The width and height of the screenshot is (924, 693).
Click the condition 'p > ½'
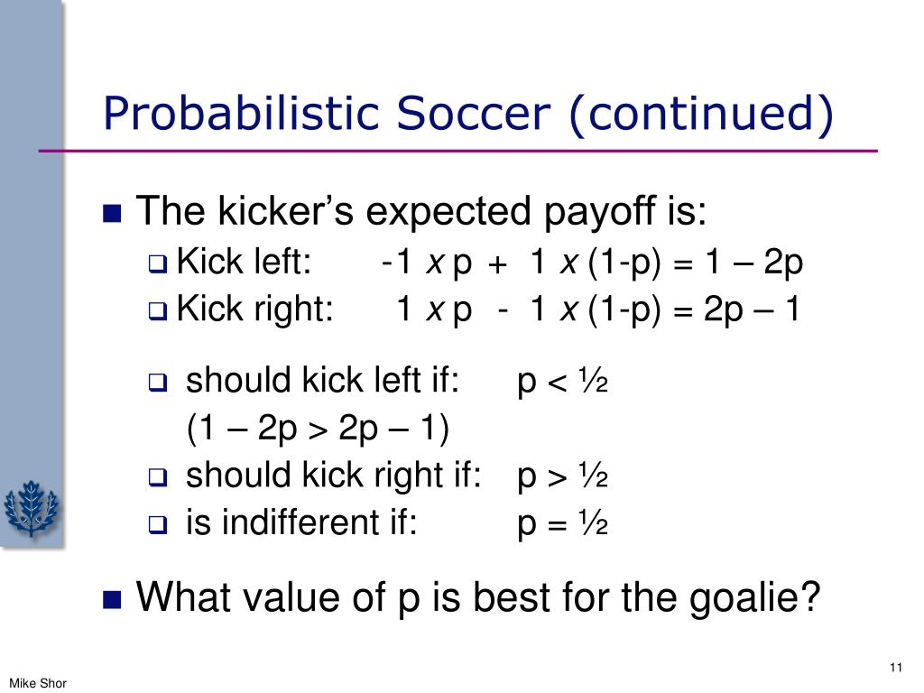pyautogui.click(x=563, y=476)
